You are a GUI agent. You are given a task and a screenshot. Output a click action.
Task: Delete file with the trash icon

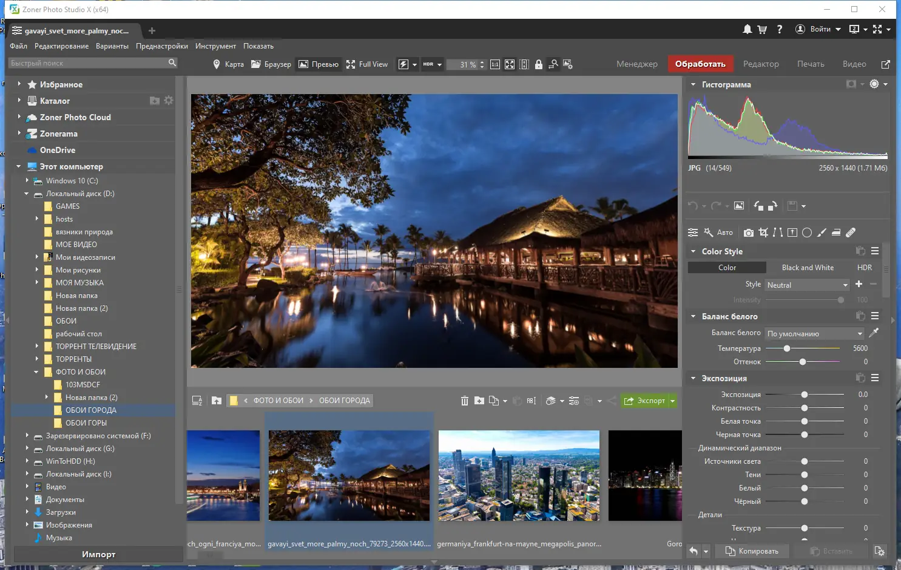tap(464, 401)
